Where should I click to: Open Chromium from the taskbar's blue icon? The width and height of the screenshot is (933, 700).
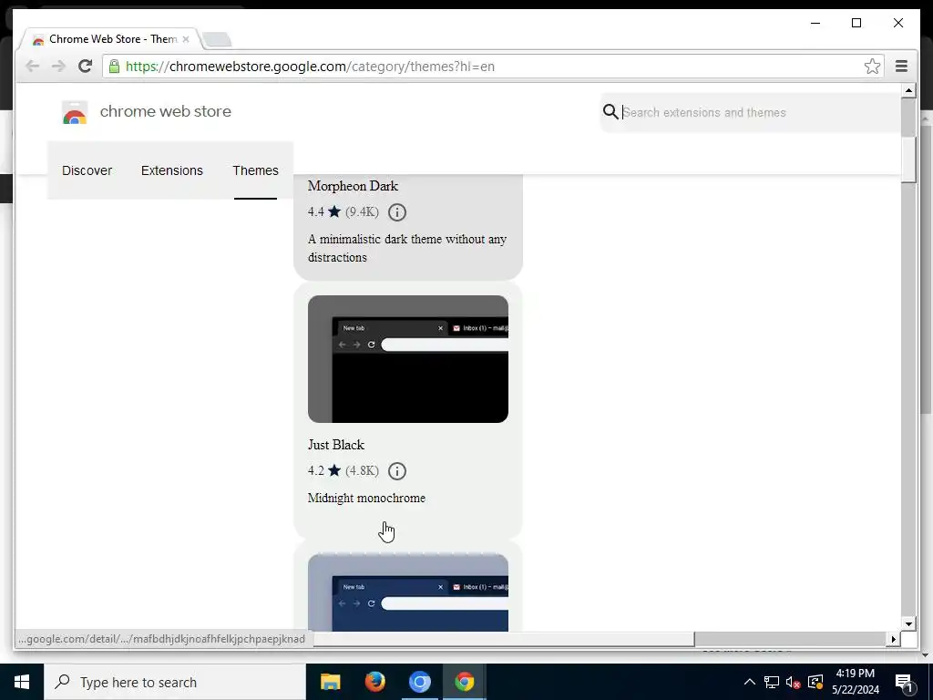click(419, 682)
